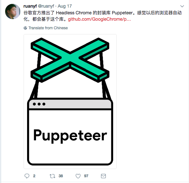Follow the github.com/GoogleChrome link
Image resolution: width=189 pixels, height=183 pixels.
pyautogui.click(x=99, y=19)
